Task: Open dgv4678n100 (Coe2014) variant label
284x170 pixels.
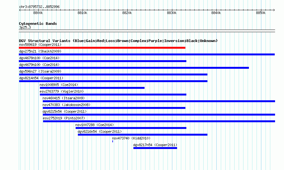Action: pyautogui.click(x=39, y=58)
